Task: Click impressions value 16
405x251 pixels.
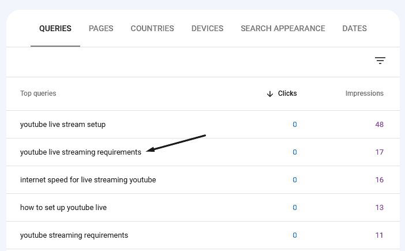Action: pos(379,179)
